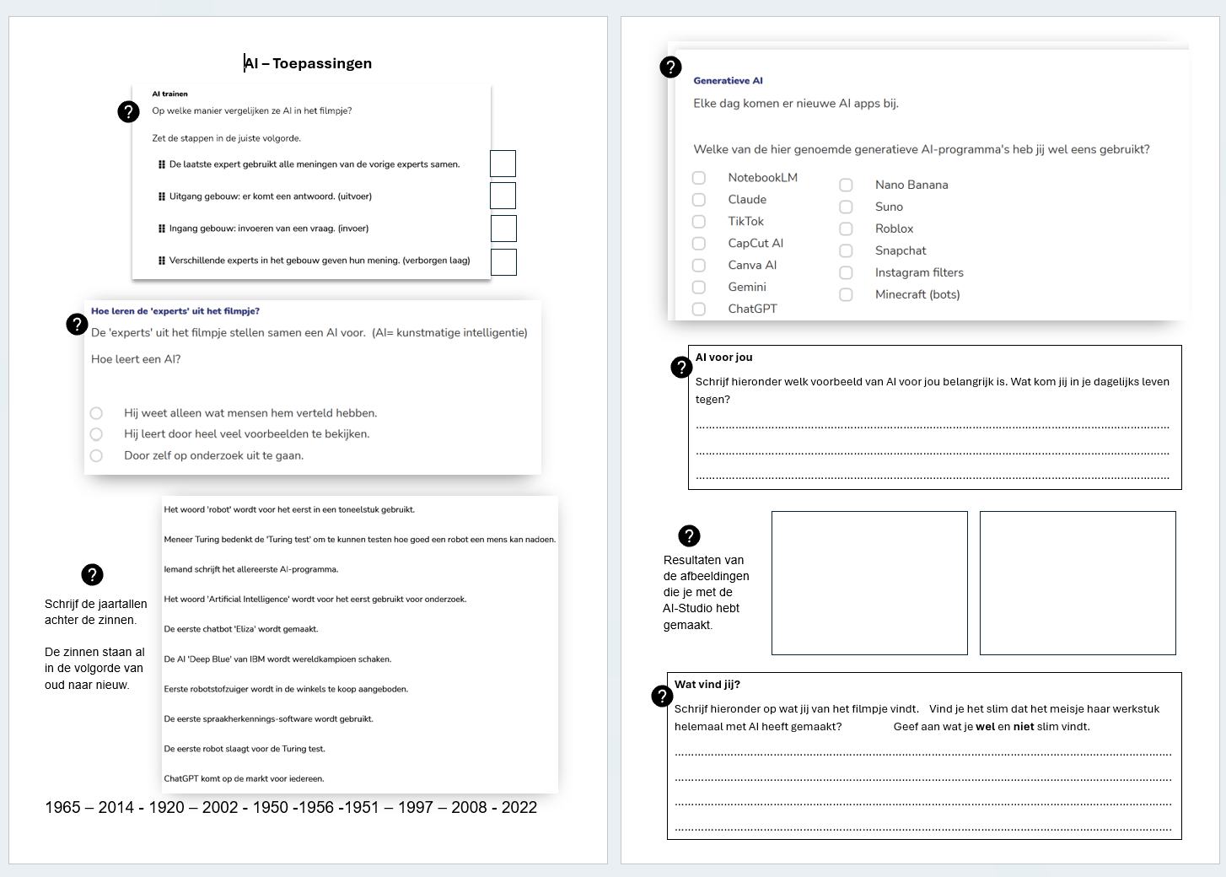This screenshot has width=1226, height=877.
Task: Click the question mark beside 'AI voor jou'
Action: tap(681, 367)
